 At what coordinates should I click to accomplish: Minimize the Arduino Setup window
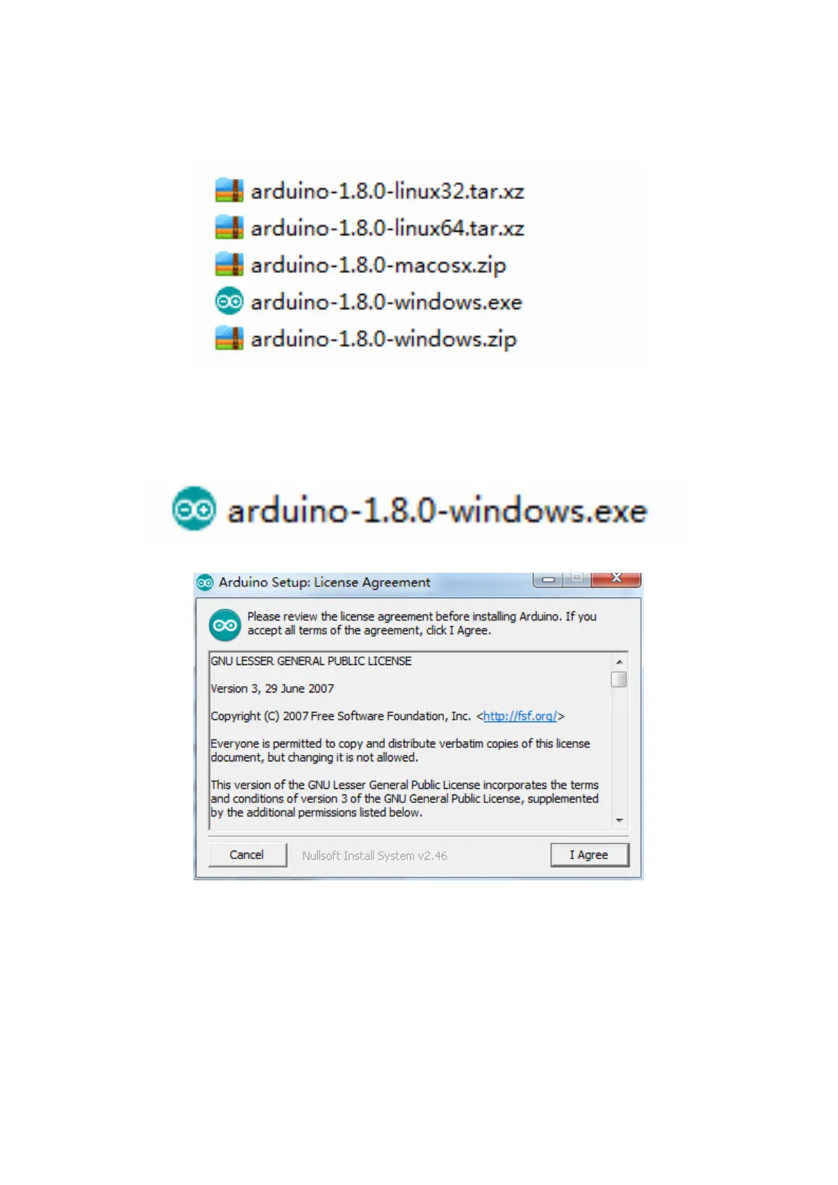click(x=548, y=579)
